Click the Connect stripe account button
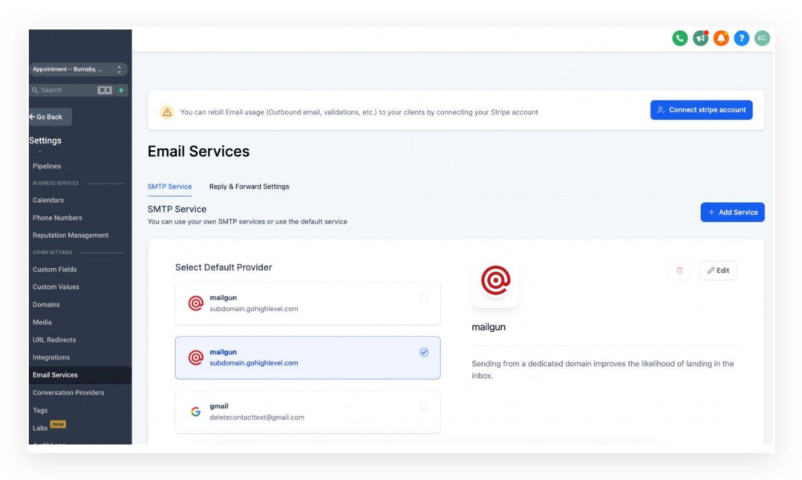The width and height of the screenshot is (802, 480). (x=701, y=110)
